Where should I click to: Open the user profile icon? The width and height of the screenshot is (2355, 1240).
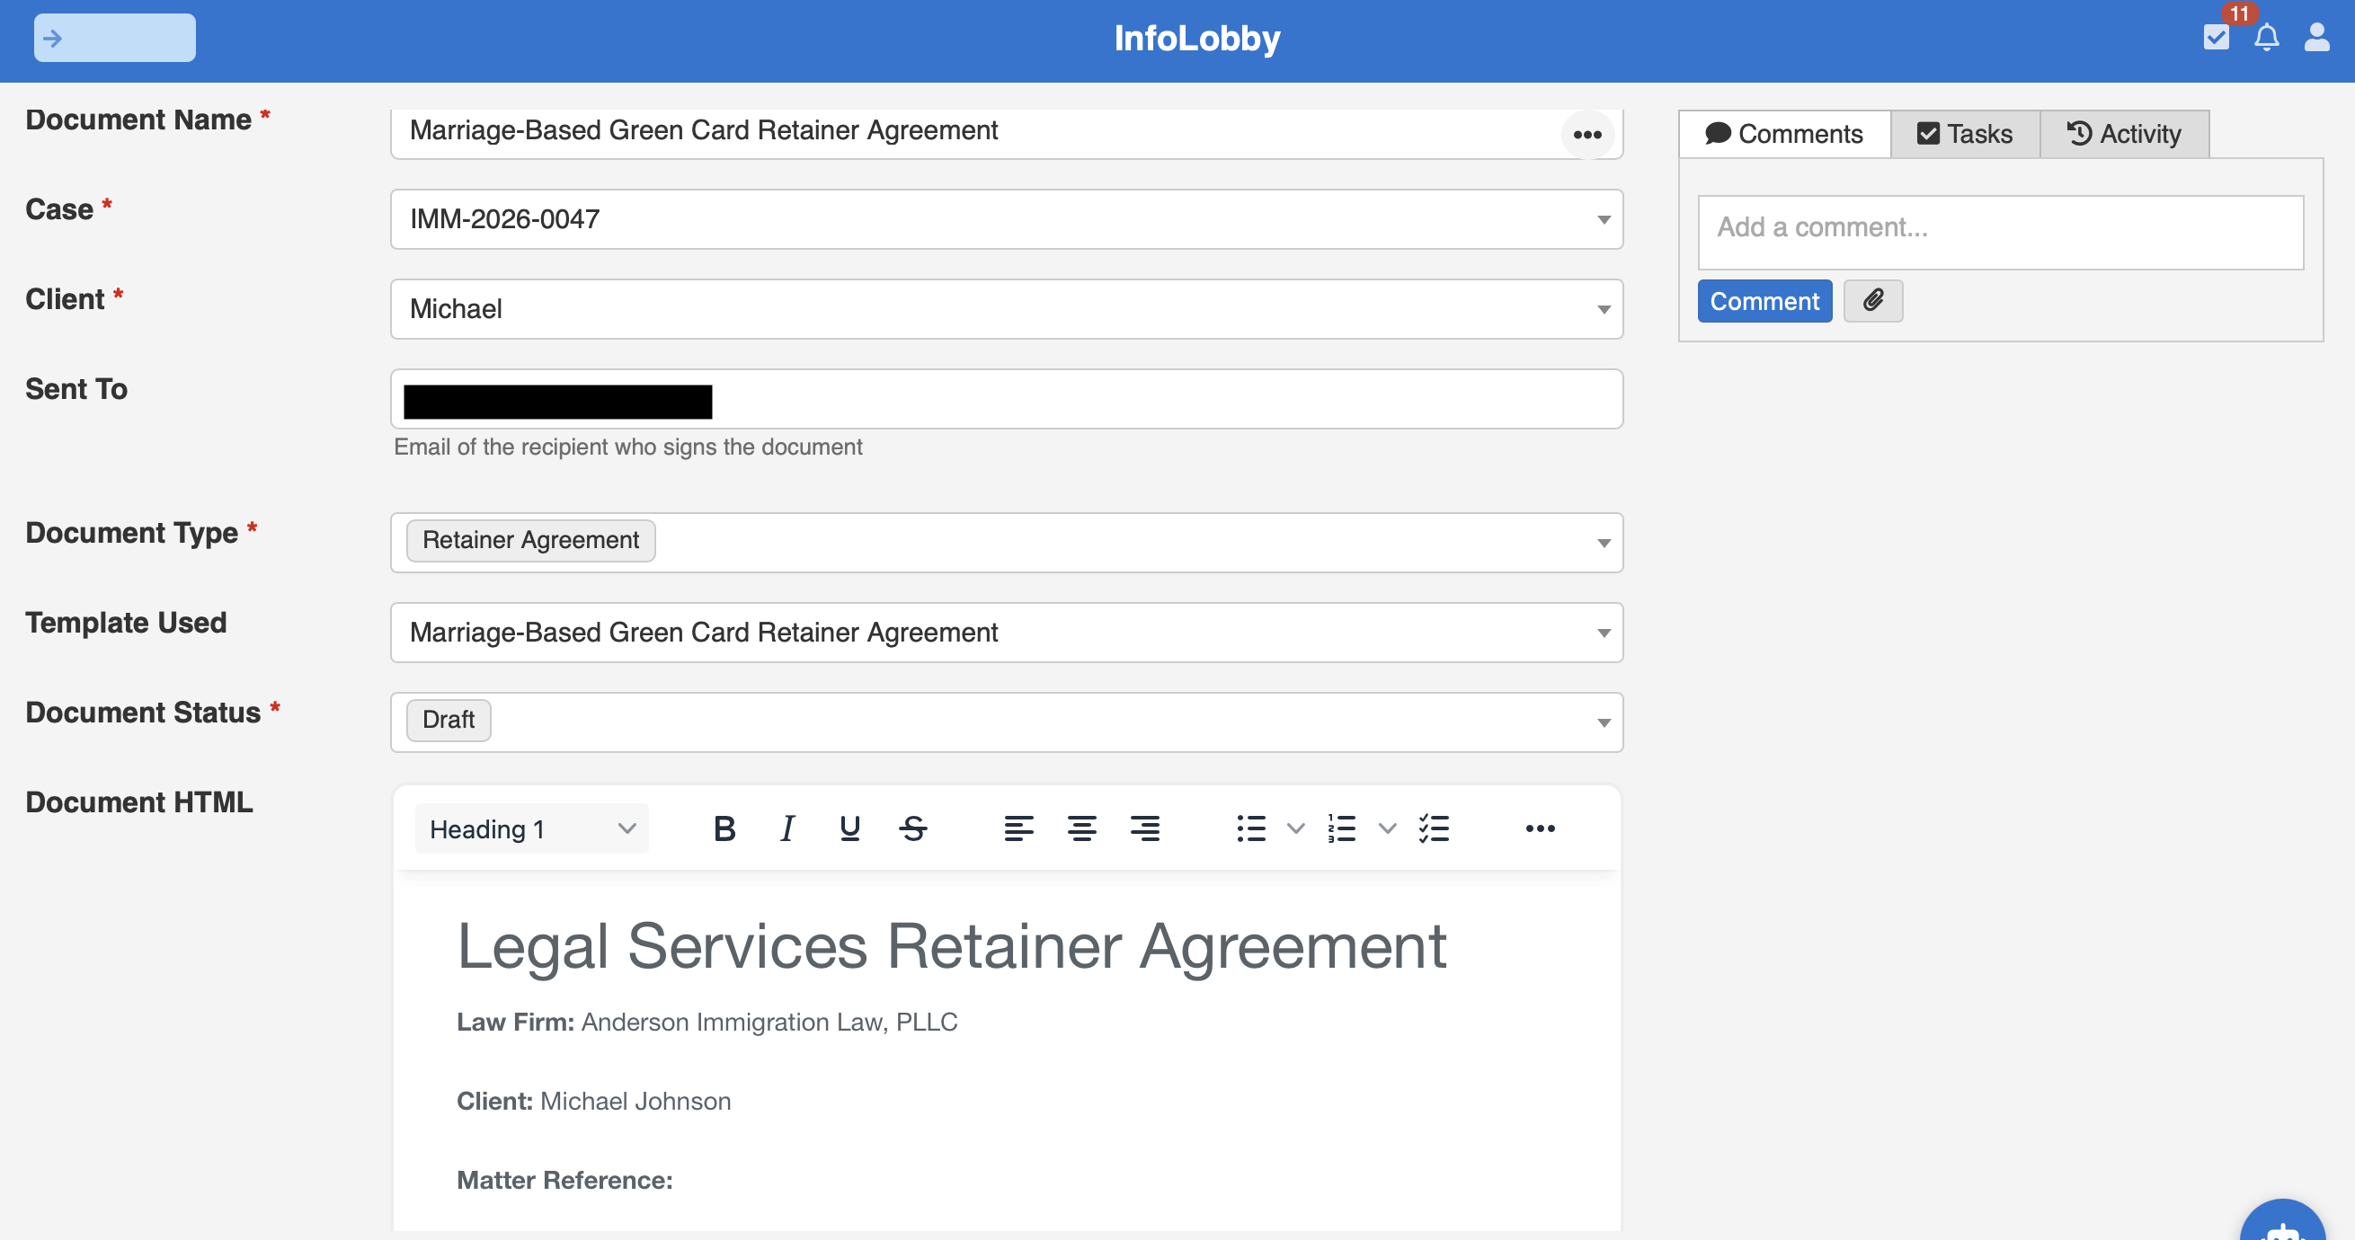click(2316, 38)
